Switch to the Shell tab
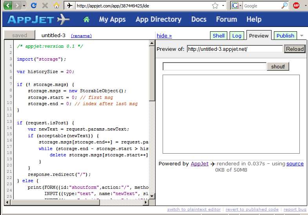 pos(219,36)
